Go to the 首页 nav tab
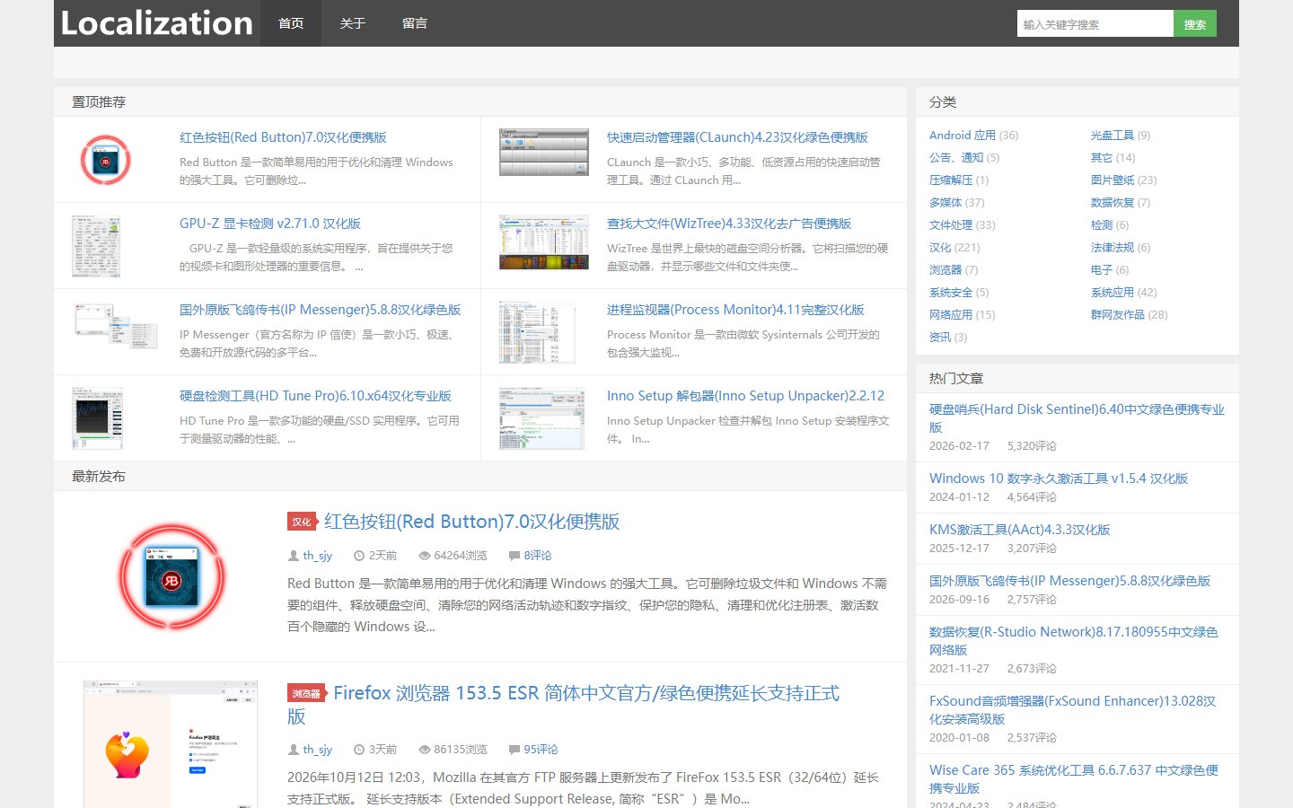The width and height of the screenshot is (1293, 808). coord(291,23)
